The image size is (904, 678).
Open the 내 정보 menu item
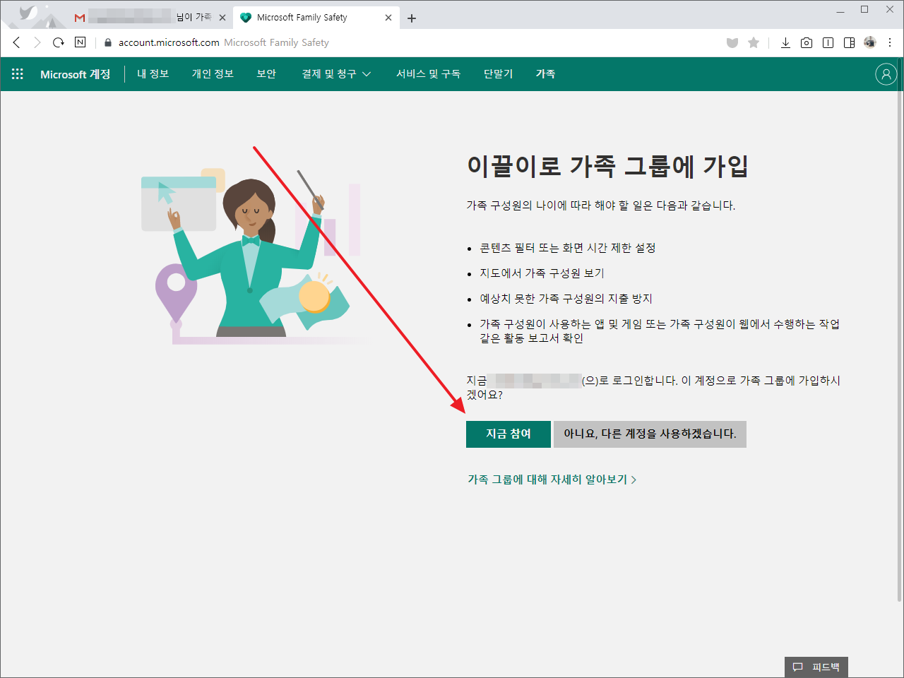point(153,74)
